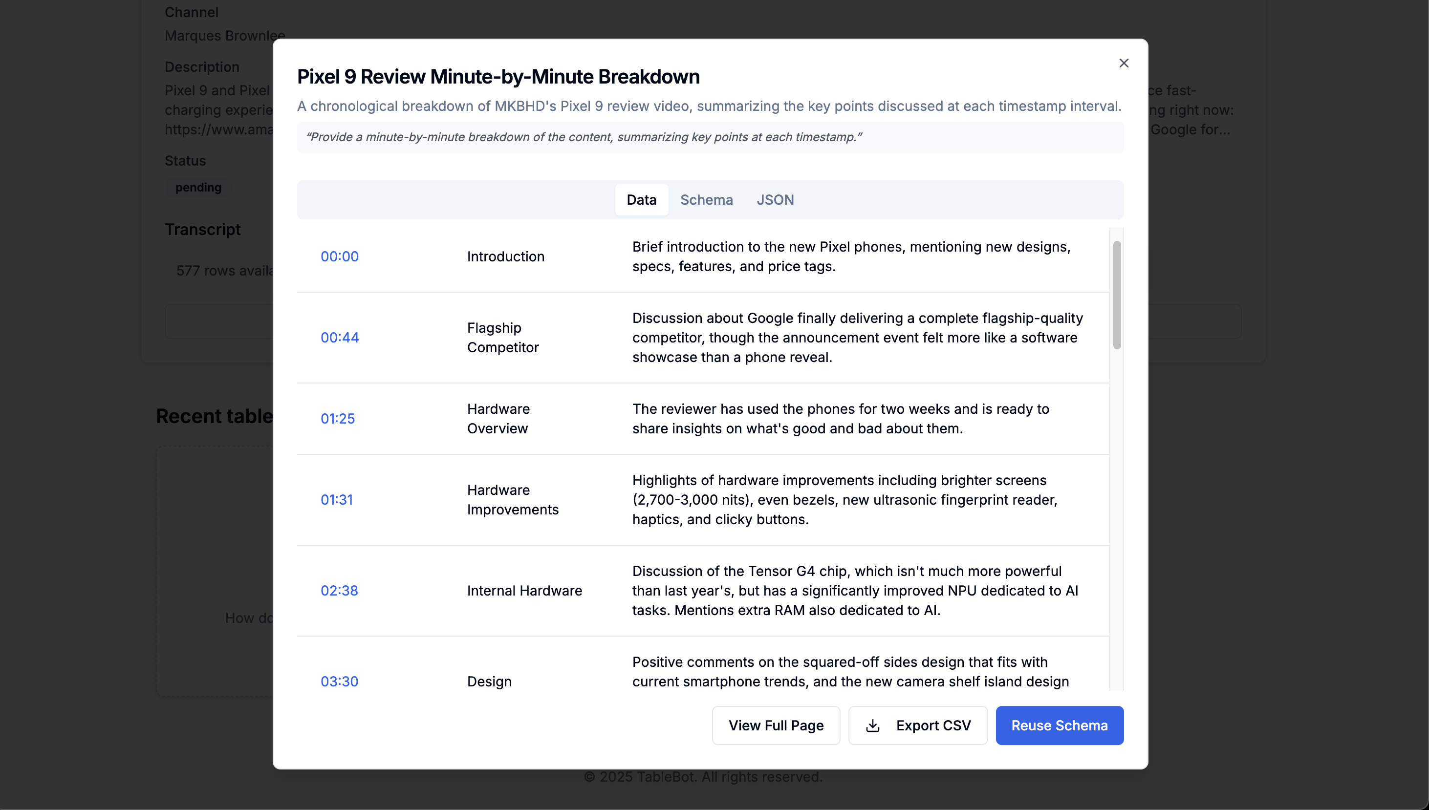
Task: Jump to timestamp 00:00
Action: pos(340,256)
